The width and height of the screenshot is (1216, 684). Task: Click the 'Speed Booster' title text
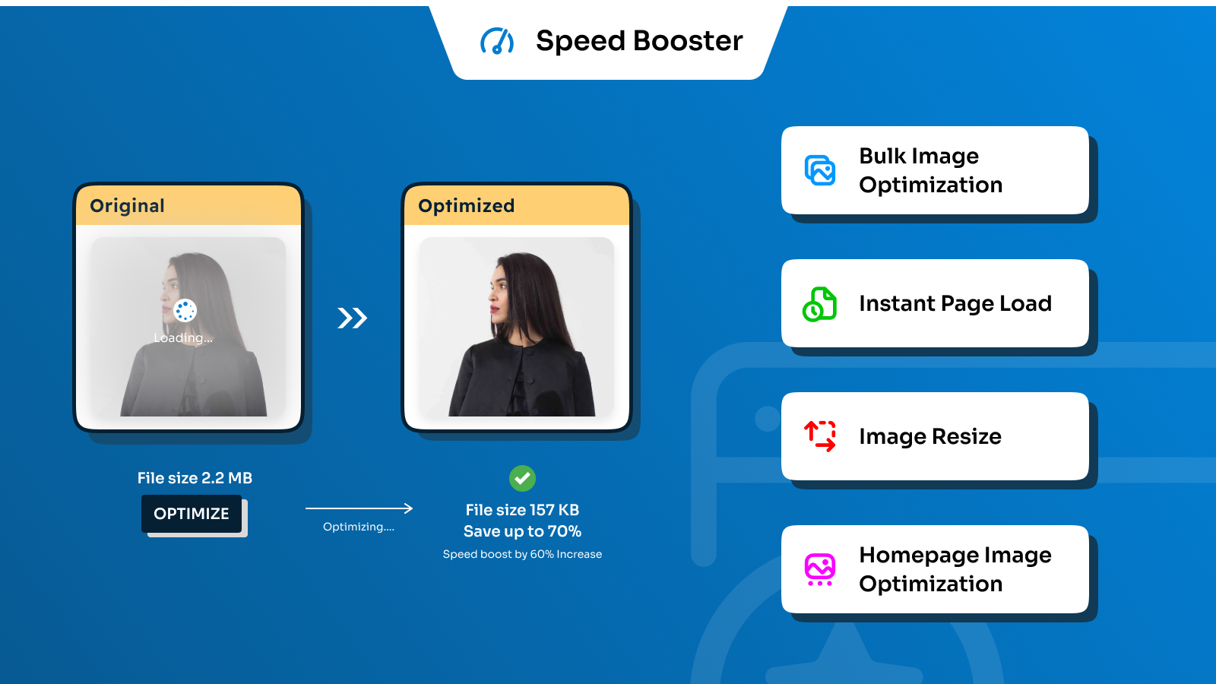tap(639, 41)
